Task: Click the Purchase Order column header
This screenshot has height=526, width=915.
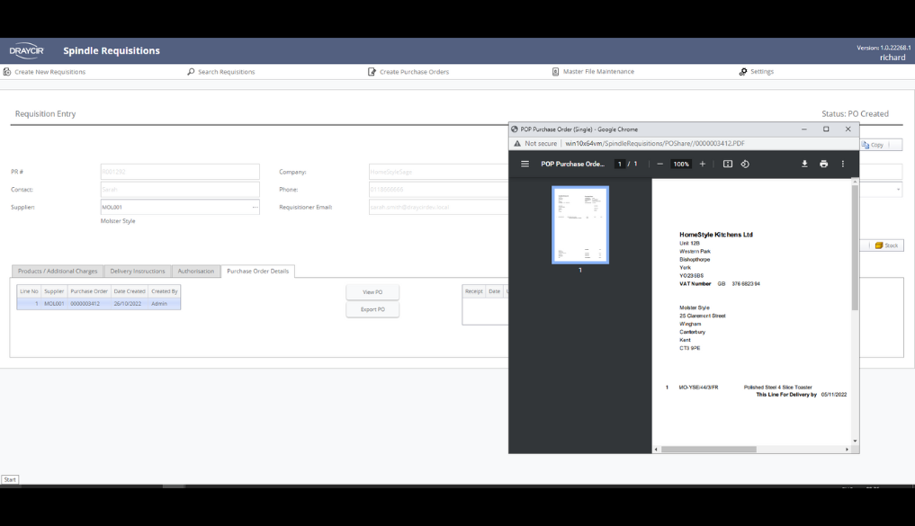Action: [x=89, y=291]
